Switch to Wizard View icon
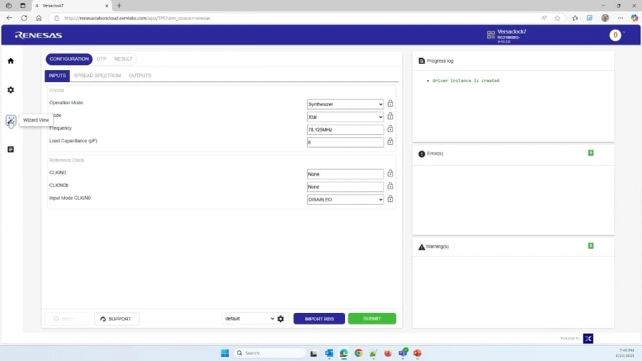The width and height of the screenshot is (642, 361). [11, 120]
